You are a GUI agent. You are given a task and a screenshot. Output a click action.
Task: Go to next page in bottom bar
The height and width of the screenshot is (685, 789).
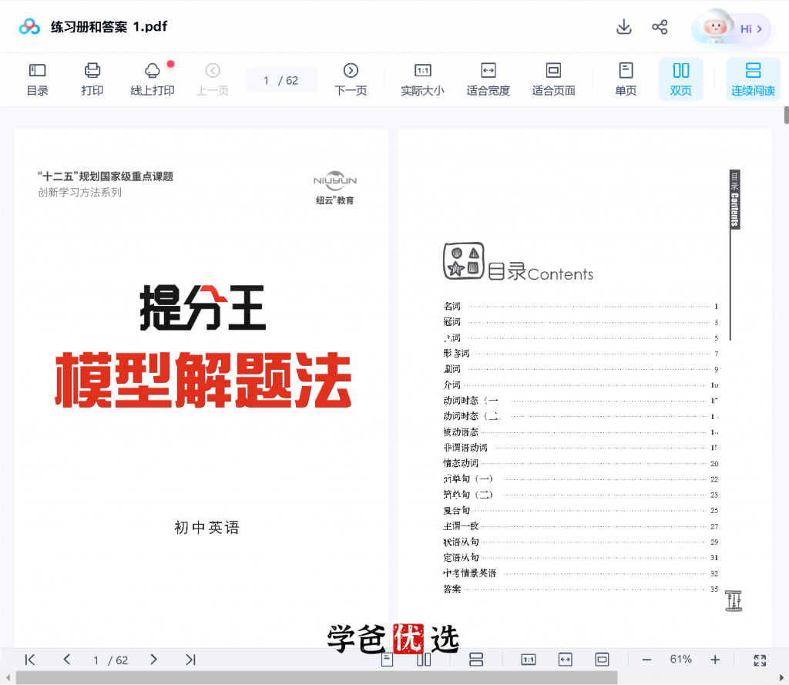coord(153,660)
